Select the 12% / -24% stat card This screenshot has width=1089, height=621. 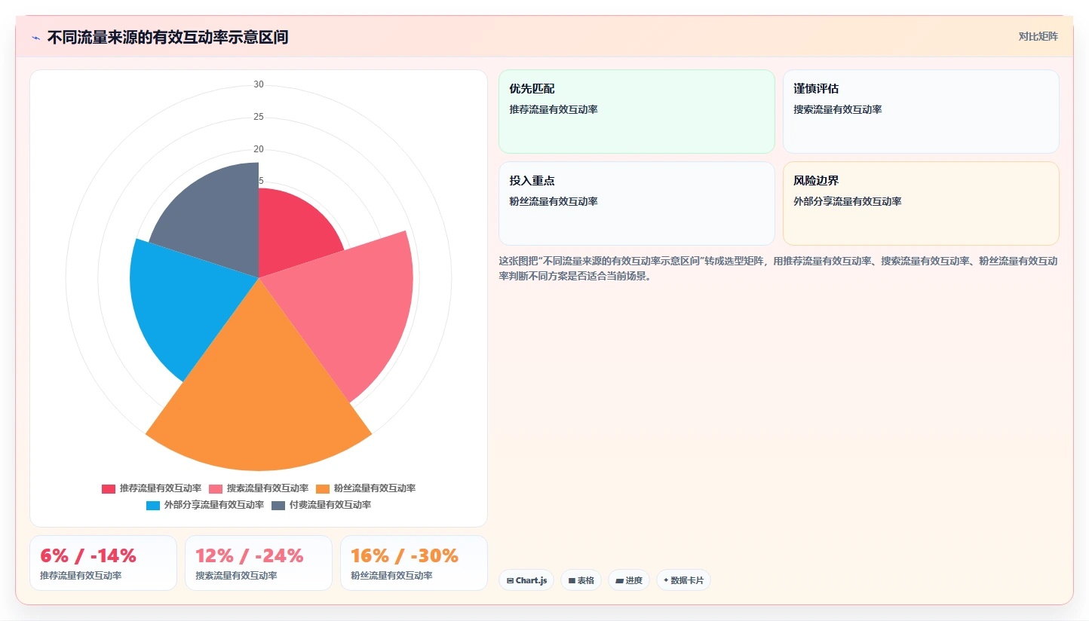[x=259, y=563]
